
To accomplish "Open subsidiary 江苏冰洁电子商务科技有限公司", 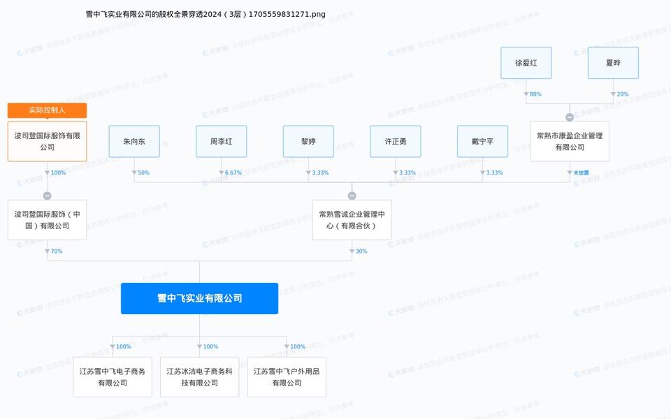I will pos(199,377).
